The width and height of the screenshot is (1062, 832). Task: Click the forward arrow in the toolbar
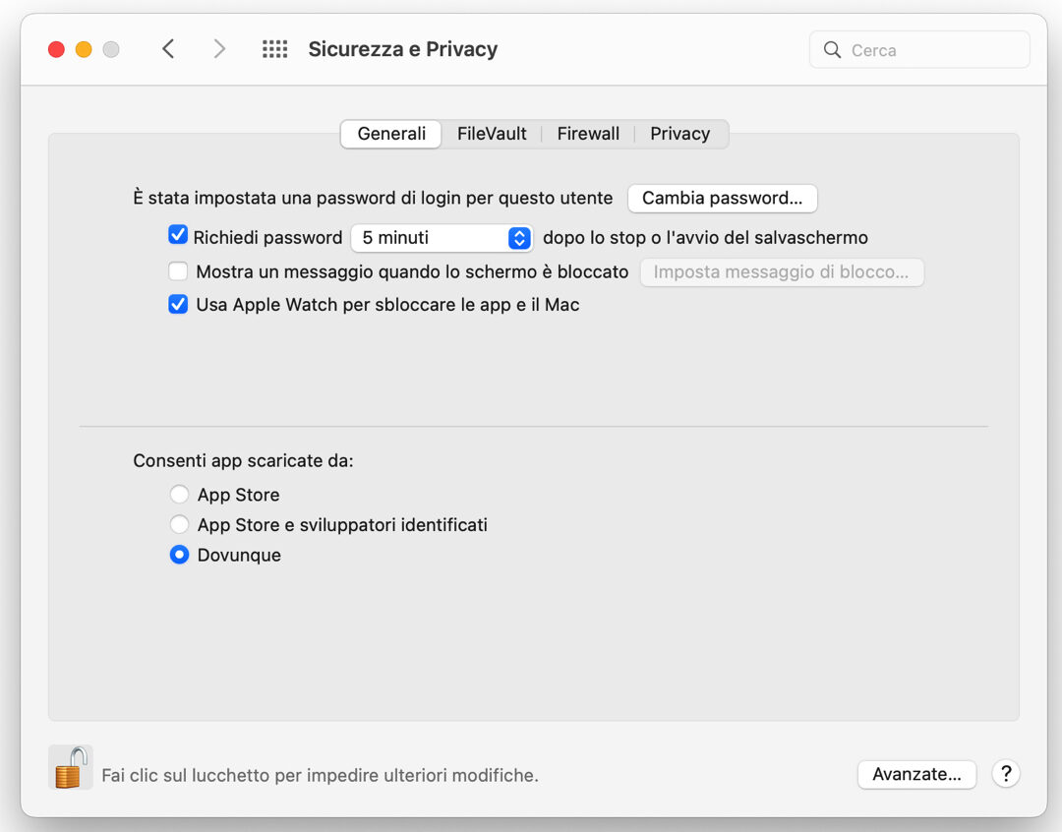(x=218, y=49)
